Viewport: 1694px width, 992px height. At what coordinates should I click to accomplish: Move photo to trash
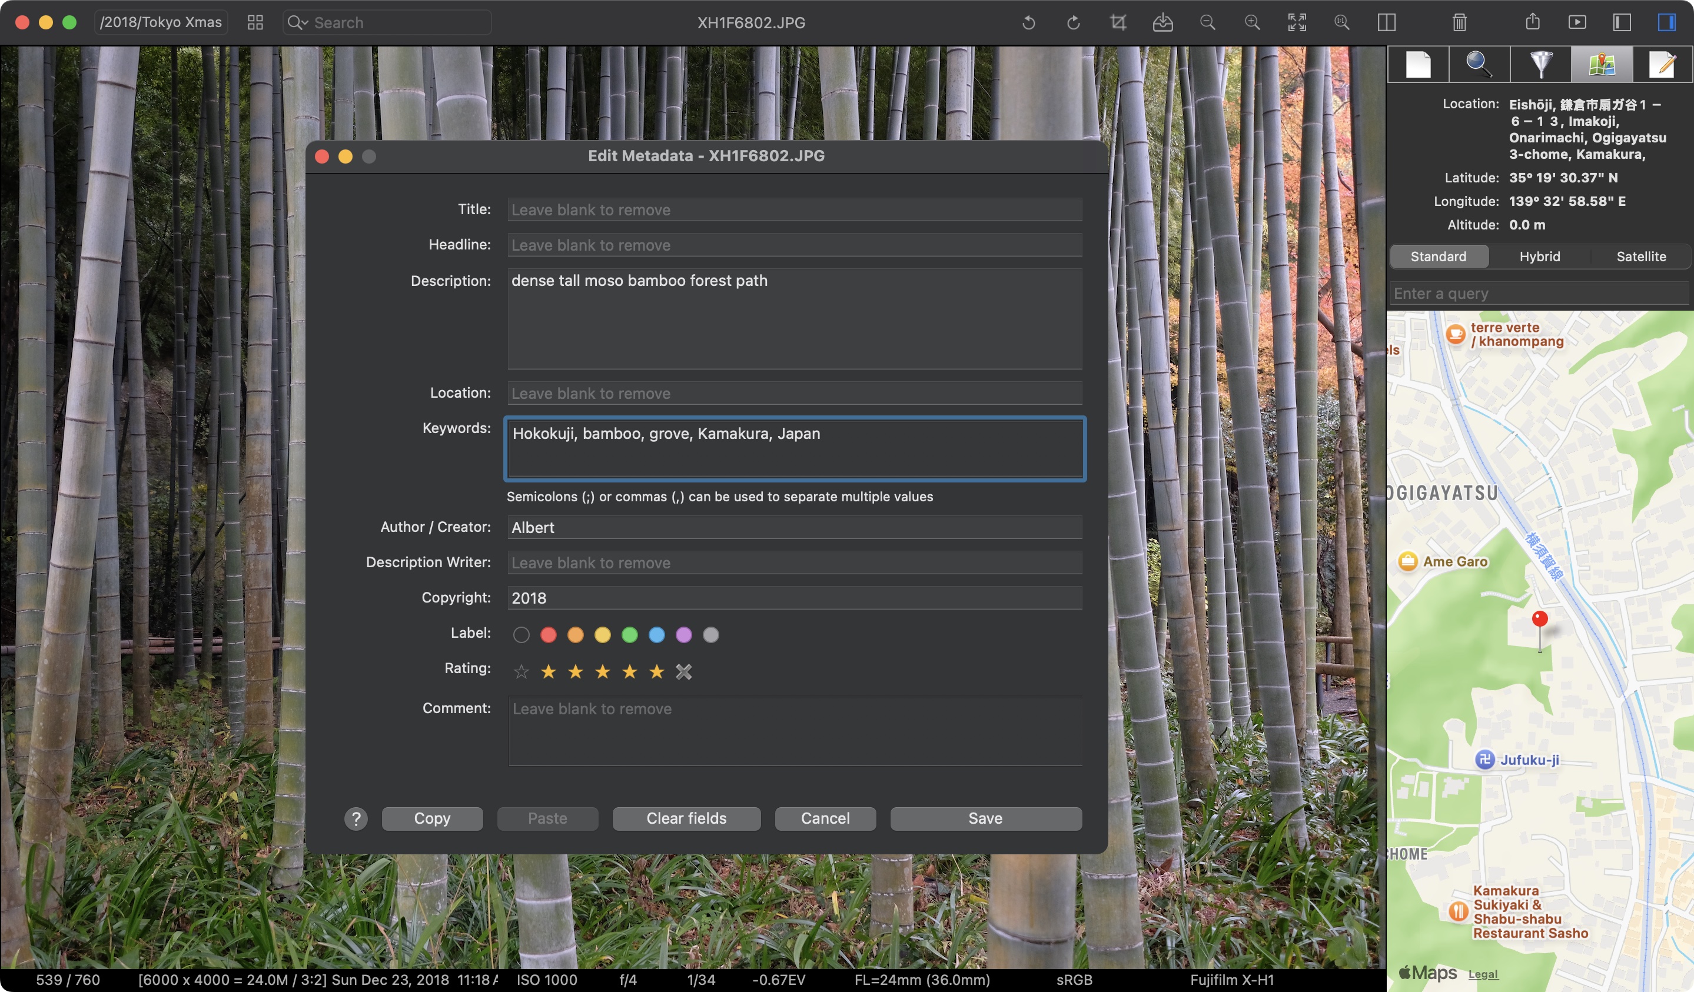point(1459,23)
